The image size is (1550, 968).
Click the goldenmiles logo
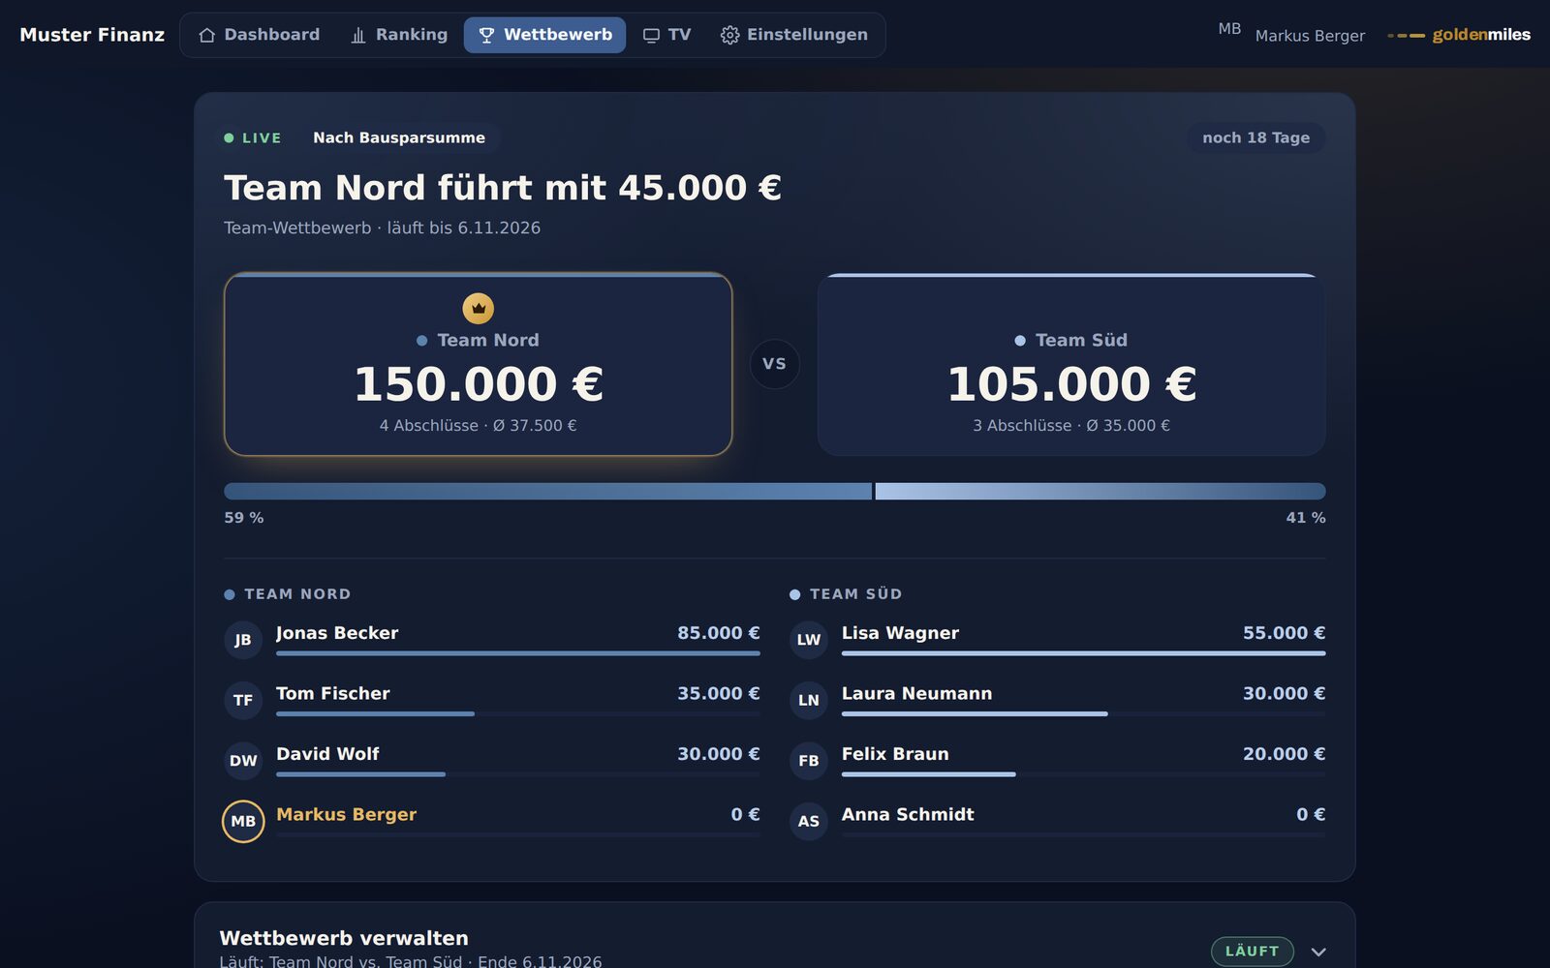tap(1459, 35)
